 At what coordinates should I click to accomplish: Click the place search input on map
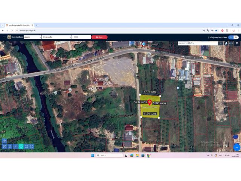(x=198, y=43)
